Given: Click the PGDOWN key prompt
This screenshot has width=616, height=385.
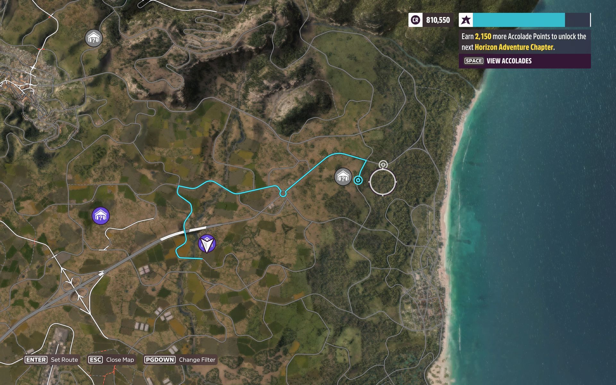Looking at the screenshot, I should point(160,360).
